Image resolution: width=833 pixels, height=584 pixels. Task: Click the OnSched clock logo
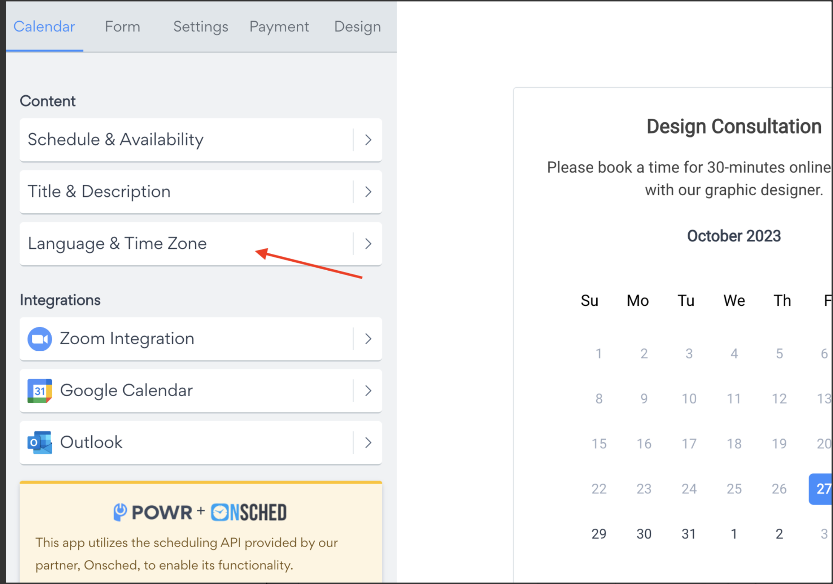click(x=220, y=512)
